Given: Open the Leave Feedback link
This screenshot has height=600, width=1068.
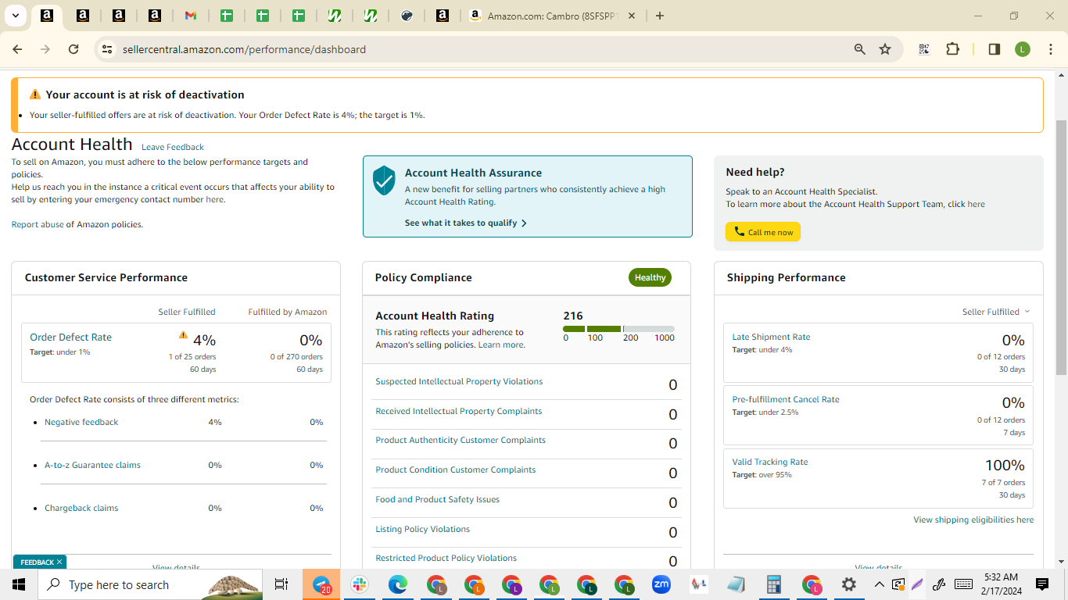Looking at the screenshot, I should 173,147.
